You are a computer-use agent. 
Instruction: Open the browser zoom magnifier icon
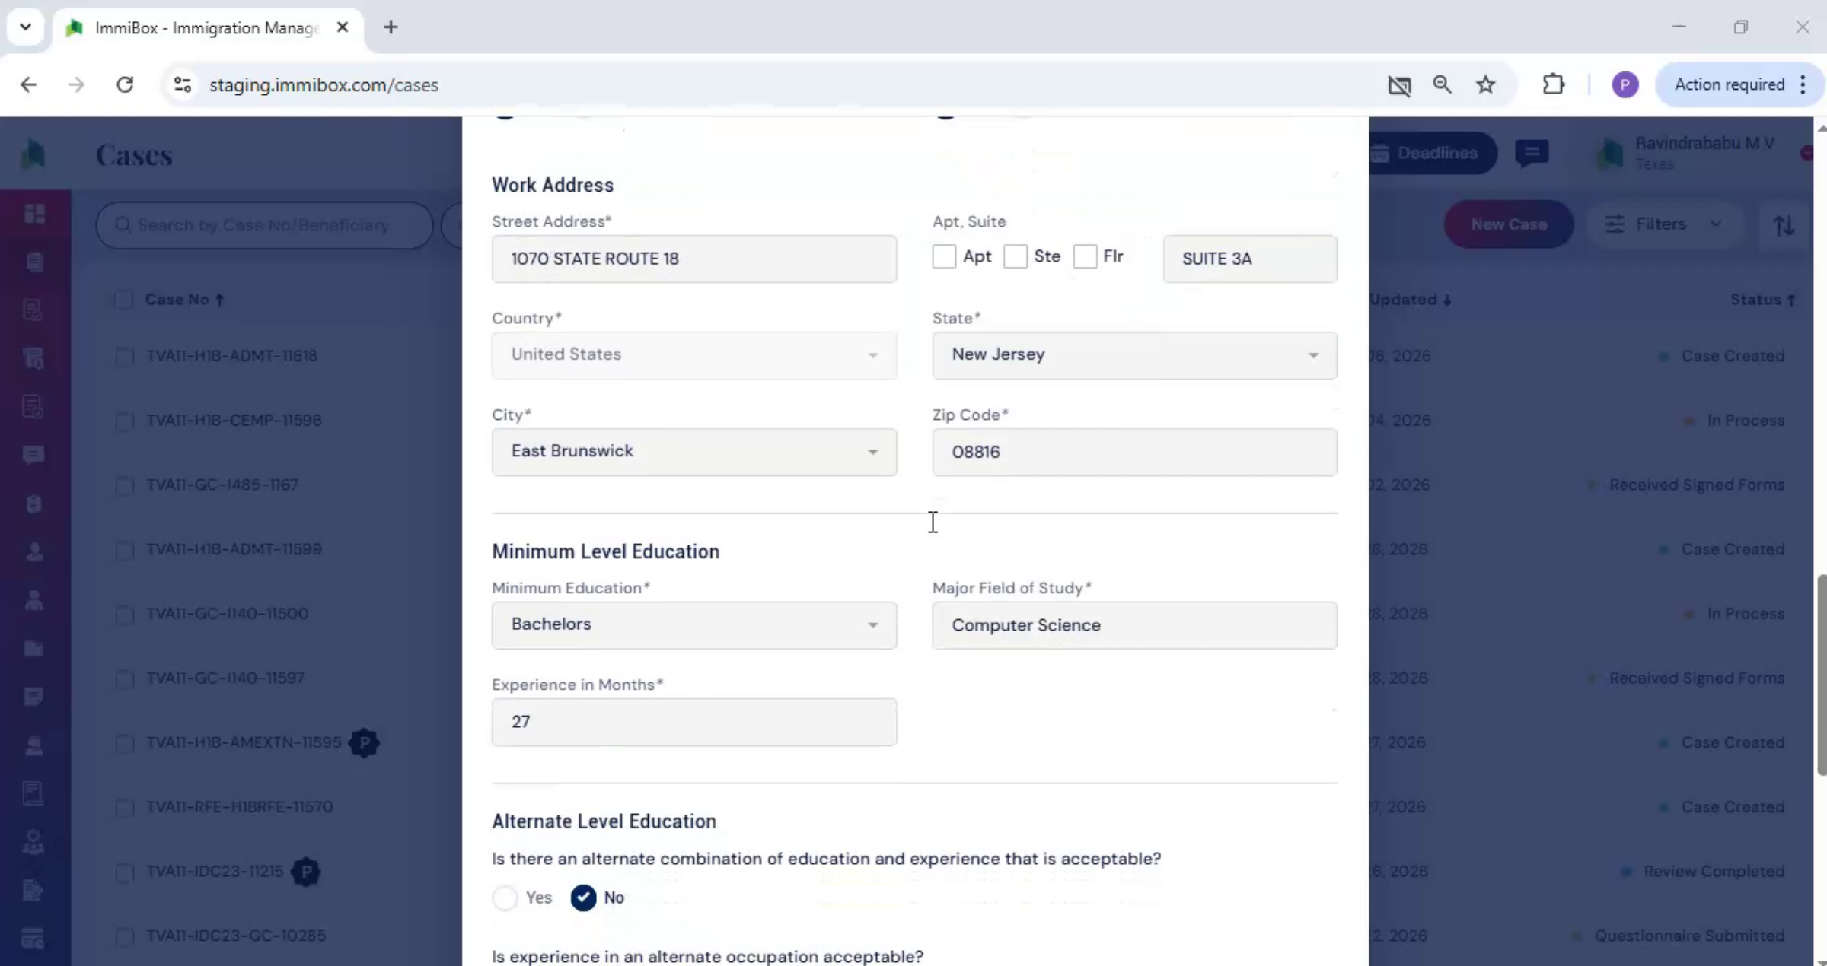click(1442, 84)
